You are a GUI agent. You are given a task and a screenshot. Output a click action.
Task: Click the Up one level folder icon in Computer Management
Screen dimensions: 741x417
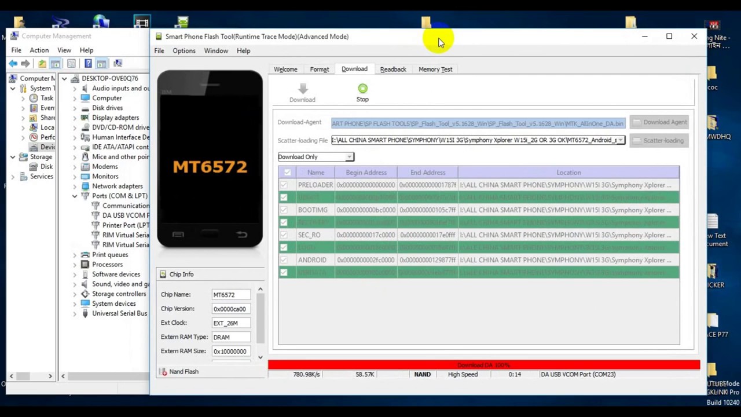(42, 63)
